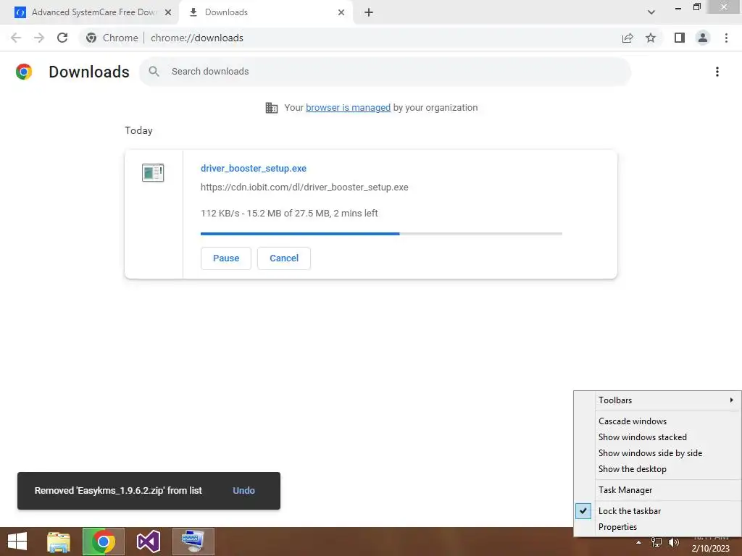Open the new tab plus button
Viewport: 742px width, 556px height.
click(369, 12)
